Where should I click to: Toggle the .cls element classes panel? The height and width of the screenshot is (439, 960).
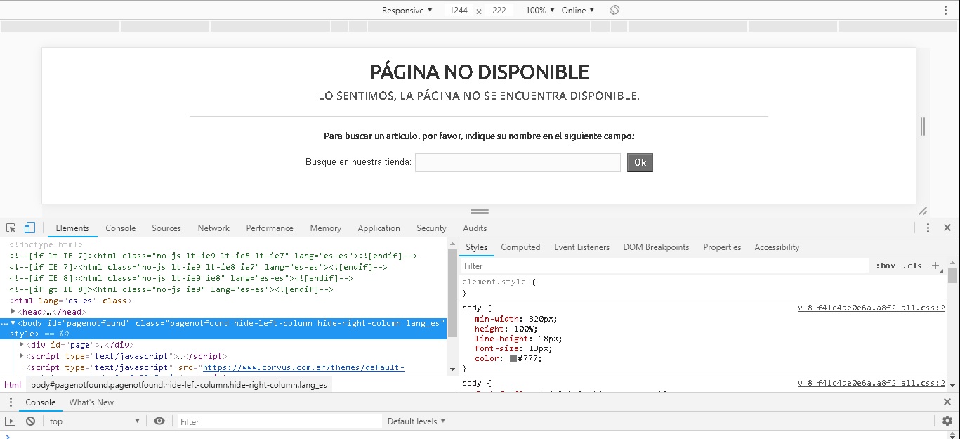(912, 266)
